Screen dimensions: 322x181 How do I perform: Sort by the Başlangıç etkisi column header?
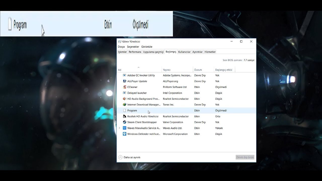(225, 70)
